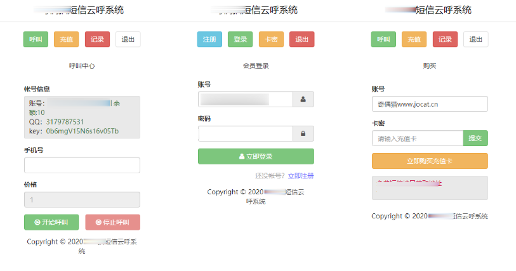Screen dimensions: 516x271
Task: Open the orange 卡密 tab in member login panel
Action: [271, 39]
